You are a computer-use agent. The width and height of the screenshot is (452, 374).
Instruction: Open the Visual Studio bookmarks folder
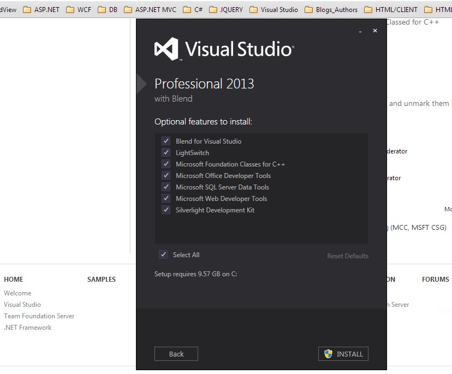(x=273, y=10)
